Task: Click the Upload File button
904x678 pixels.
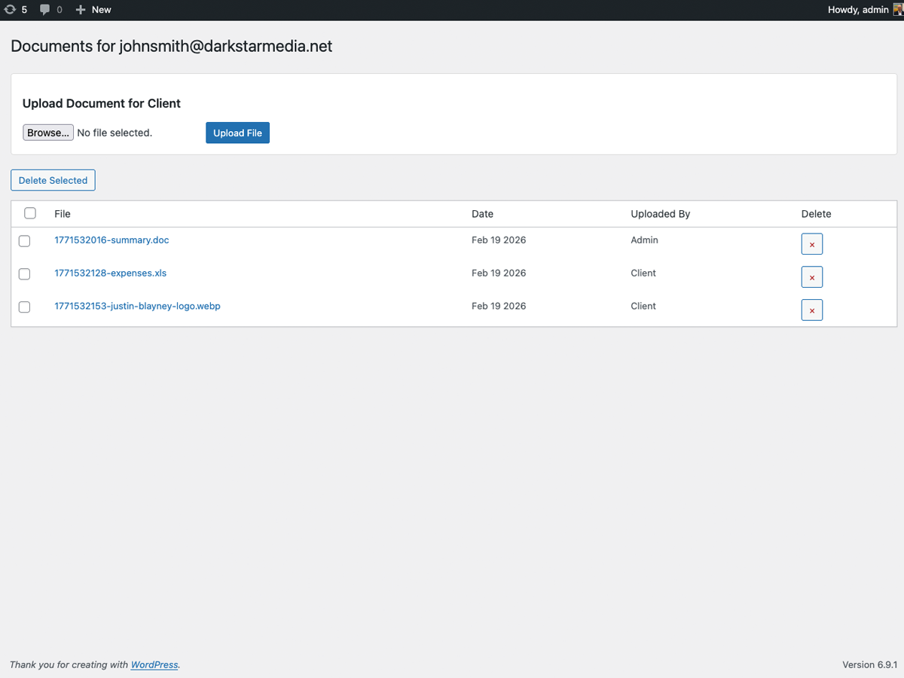Action: (x=237, y=133)
